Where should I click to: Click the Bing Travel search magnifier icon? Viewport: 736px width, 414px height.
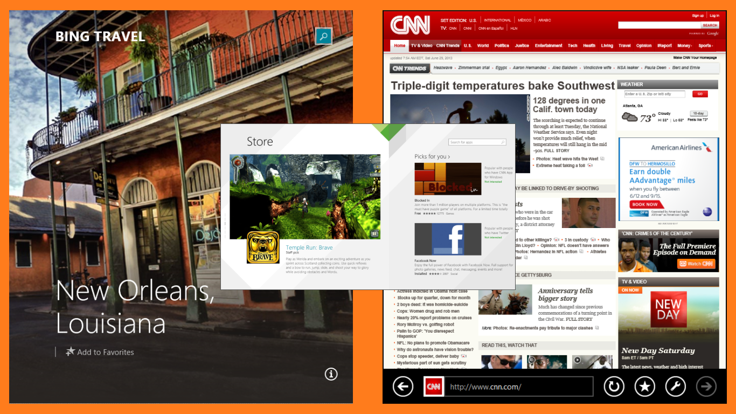tap(323, 37)
